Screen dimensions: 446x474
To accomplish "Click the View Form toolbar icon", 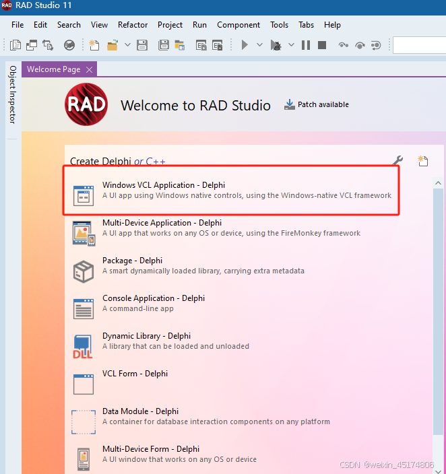I will click(32, 45).
